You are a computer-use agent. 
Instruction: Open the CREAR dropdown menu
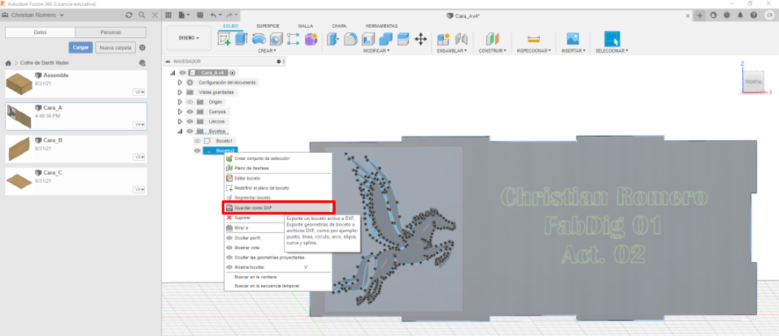coord(267,50)
